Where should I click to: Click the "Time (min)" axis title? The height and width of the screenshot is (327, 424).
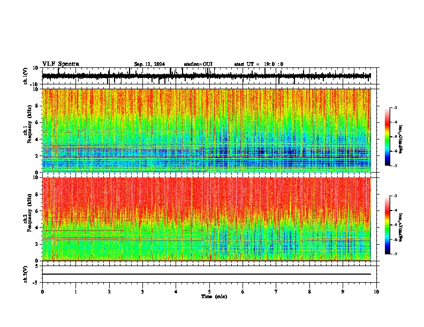point(214,297)
